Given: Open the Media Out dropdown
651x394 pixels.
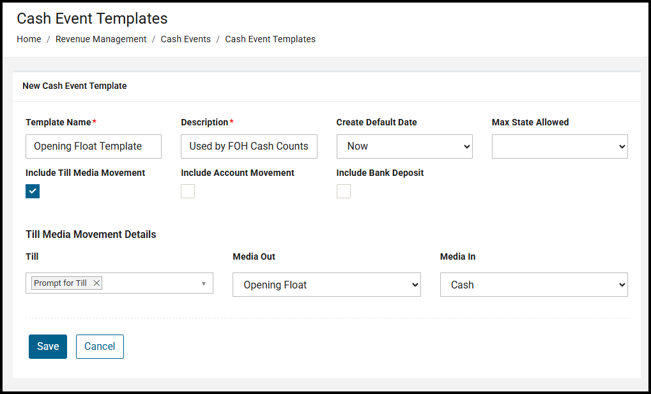Looking at the screenshot, I should (326, 285).
